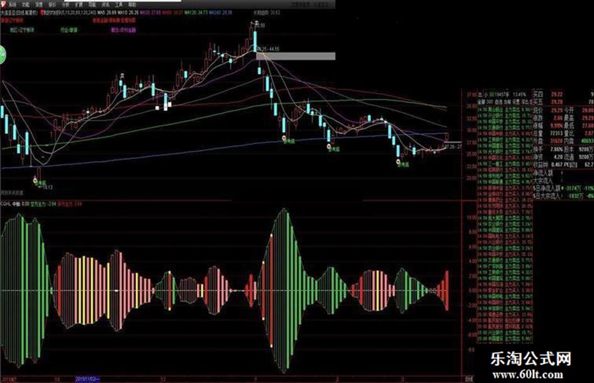Click the red app logo icon
Image resolution: width=594 pixels, height=383 pixels.
[x=3, y=4]
